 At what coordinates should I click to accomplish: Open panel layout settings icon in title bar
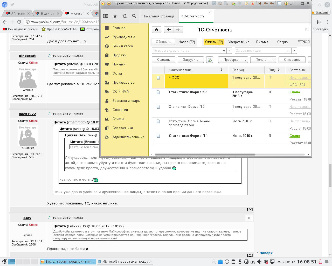pyautogui.click(x=279, y=3)
